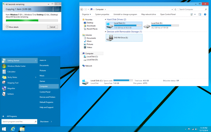
Task: Open Help and Support
Action: (46, 107)
